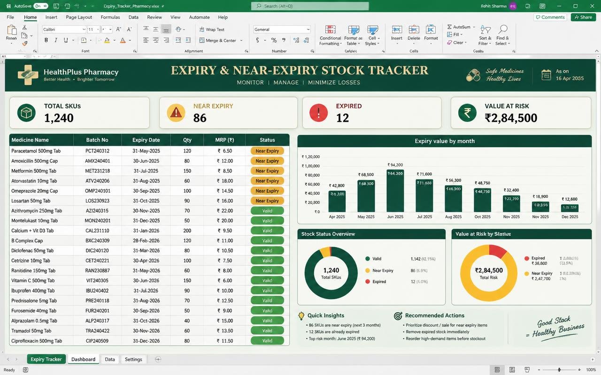Switch to the Settings sheet tab

[133, 360]
